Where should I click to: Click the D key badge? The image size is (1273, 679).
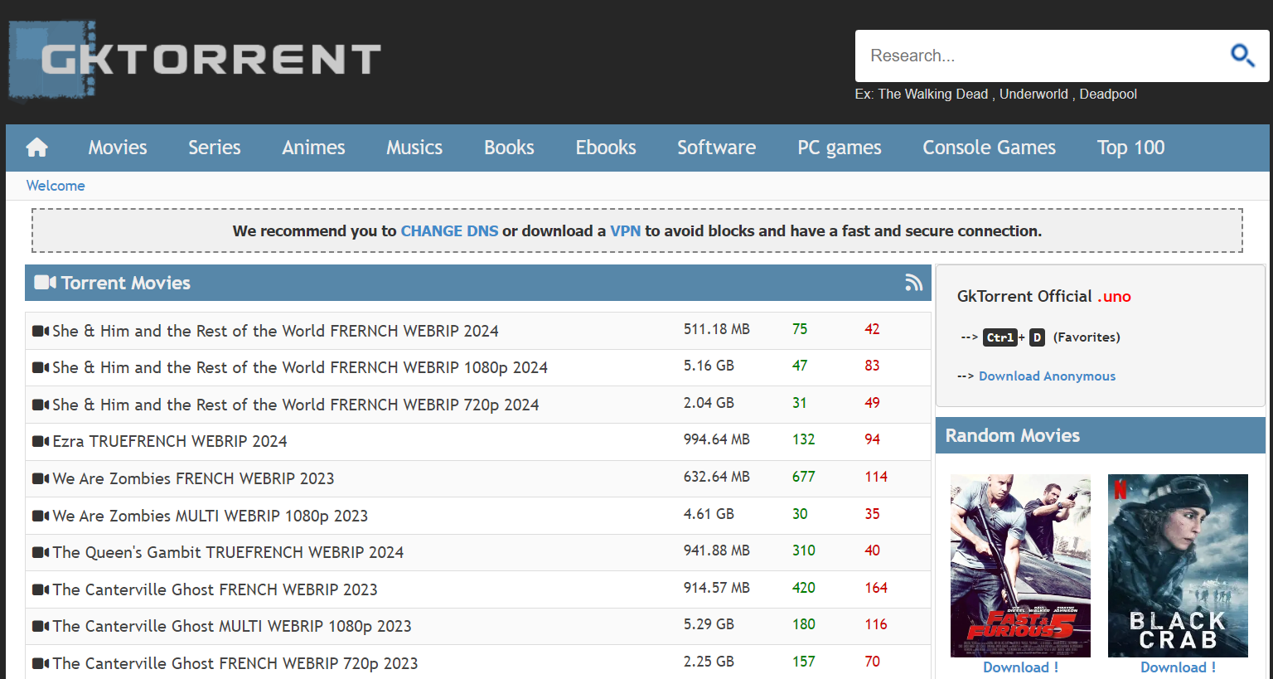pyautogui.click(x=1037, y=337)
